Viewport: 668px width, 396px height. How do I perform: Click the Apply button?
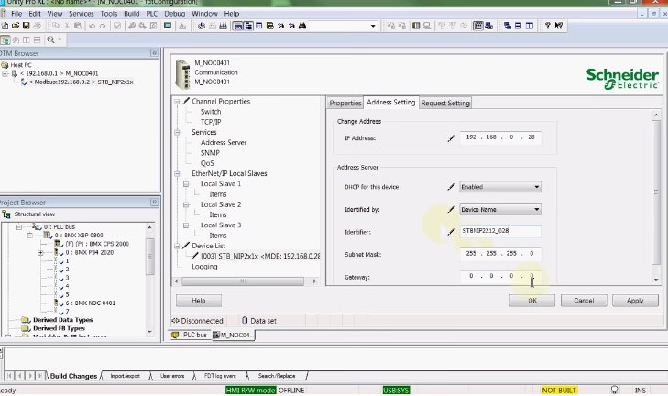point(635,301)
